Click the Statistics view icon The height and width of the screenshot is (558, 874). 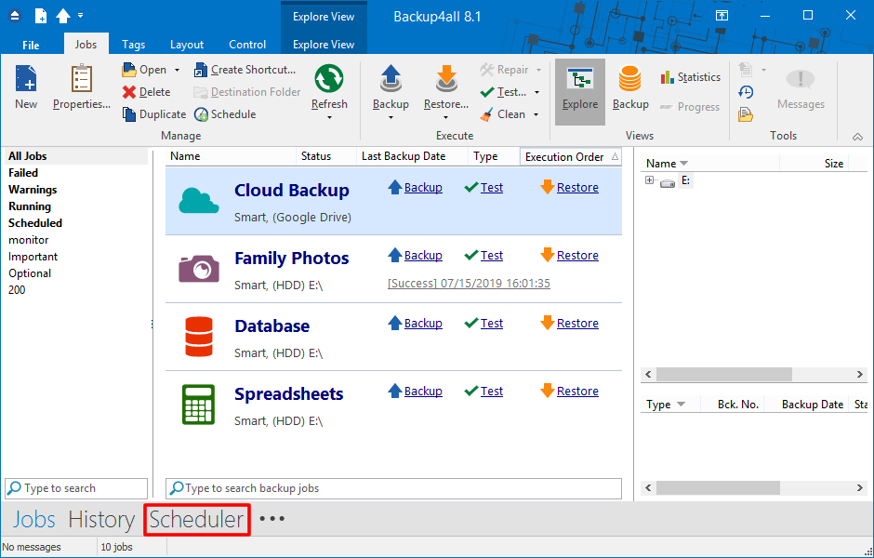point(668,77)
